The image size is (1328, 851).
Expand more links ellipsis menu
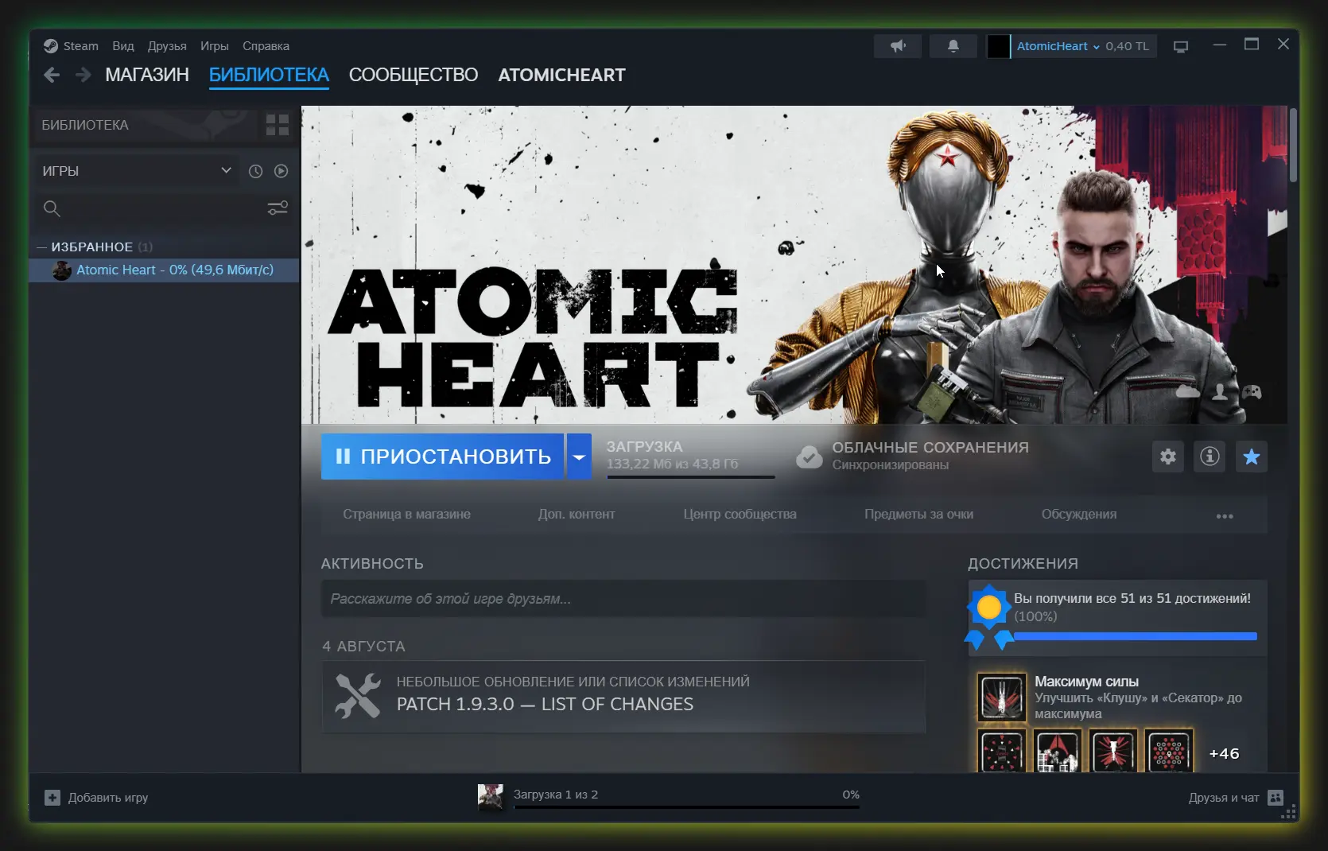pyautogui.click(x=1225, y=516)
